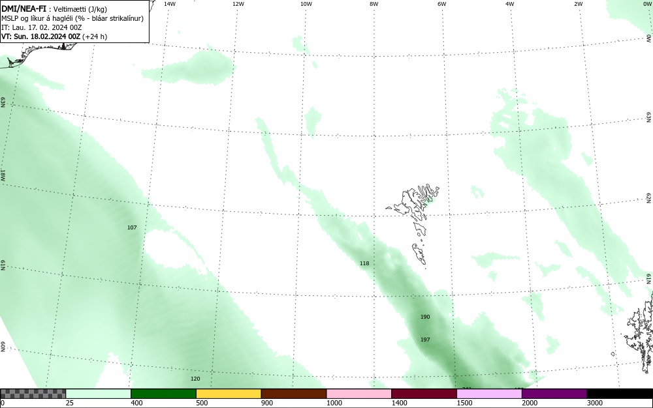Click the map value 190
Screen dimensions: 653x408
coord(425,317)
